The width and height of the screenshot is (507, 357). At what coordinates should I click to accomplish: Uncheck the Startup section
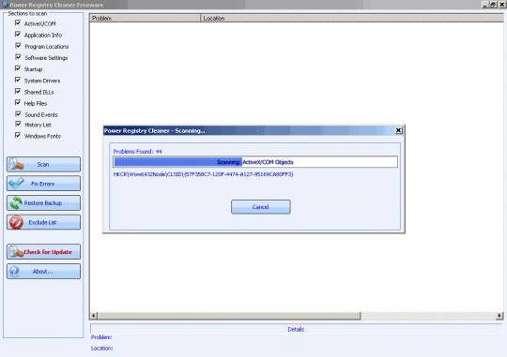[18, 68]
